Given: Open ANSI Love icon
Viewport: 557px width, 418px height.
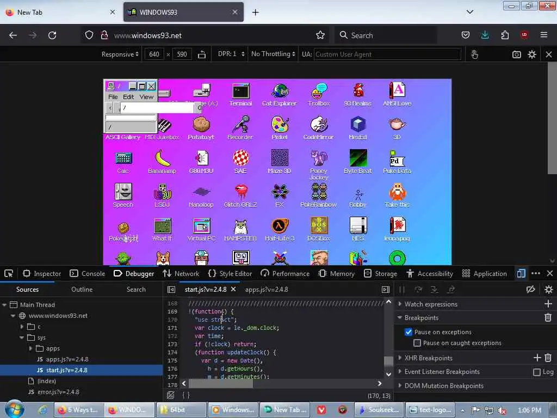Looking at the screenshot, I should click(397, 95).
